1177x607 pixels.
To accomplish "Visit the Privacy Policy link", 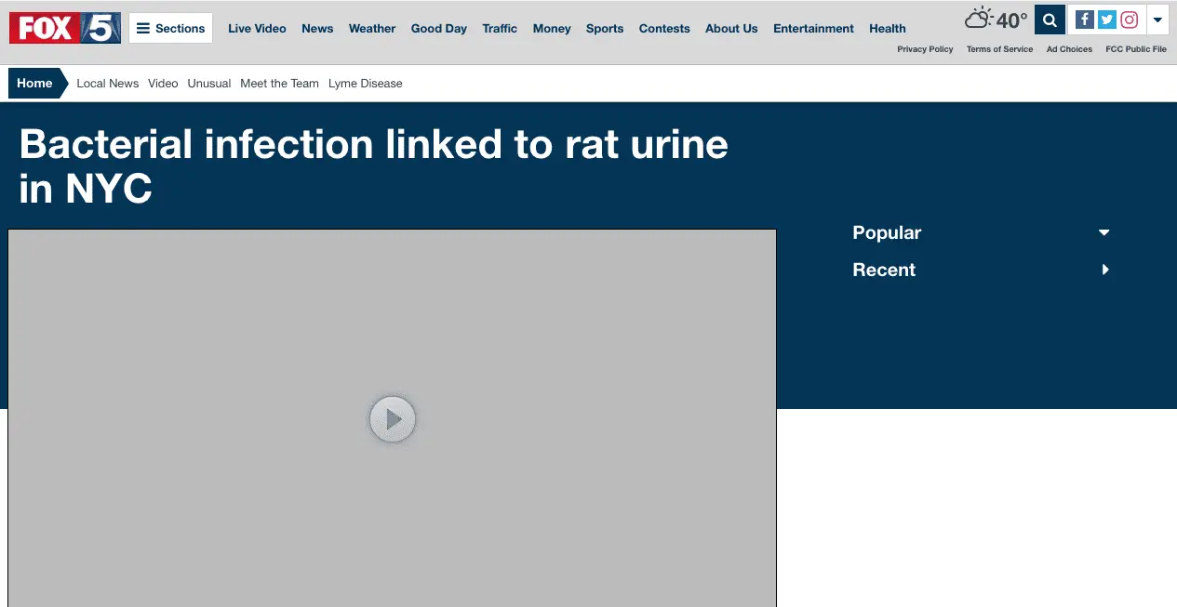I will [x=925, y=49].
